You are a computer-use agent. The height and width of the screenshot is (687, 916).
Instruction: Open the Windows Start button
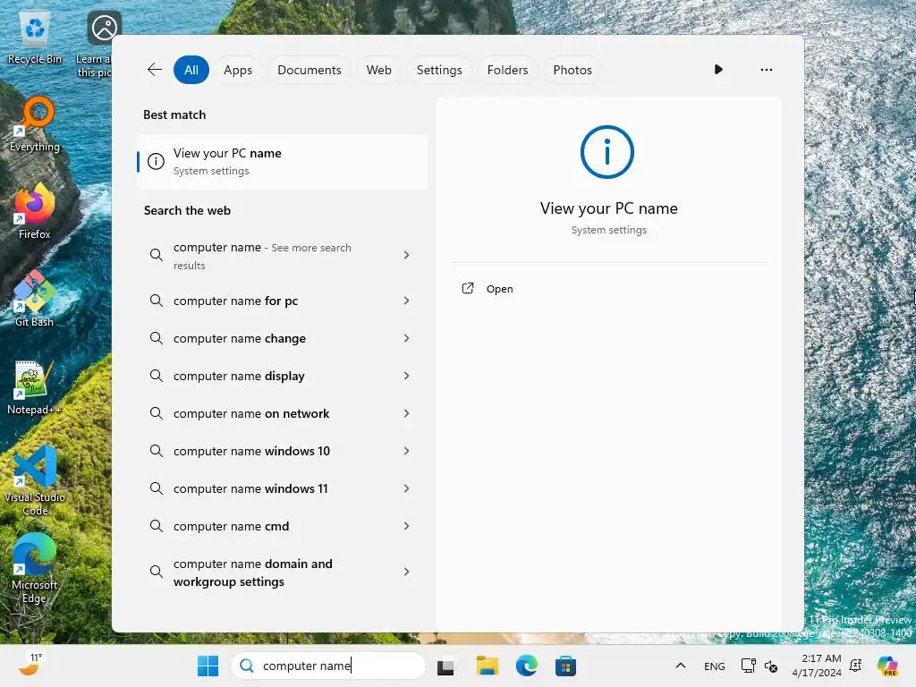208,666
